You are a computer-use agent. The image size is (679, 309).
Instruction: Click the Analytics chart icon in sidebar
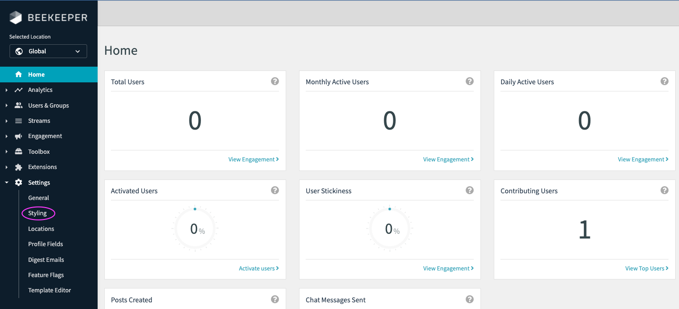(x=19, y=90)
